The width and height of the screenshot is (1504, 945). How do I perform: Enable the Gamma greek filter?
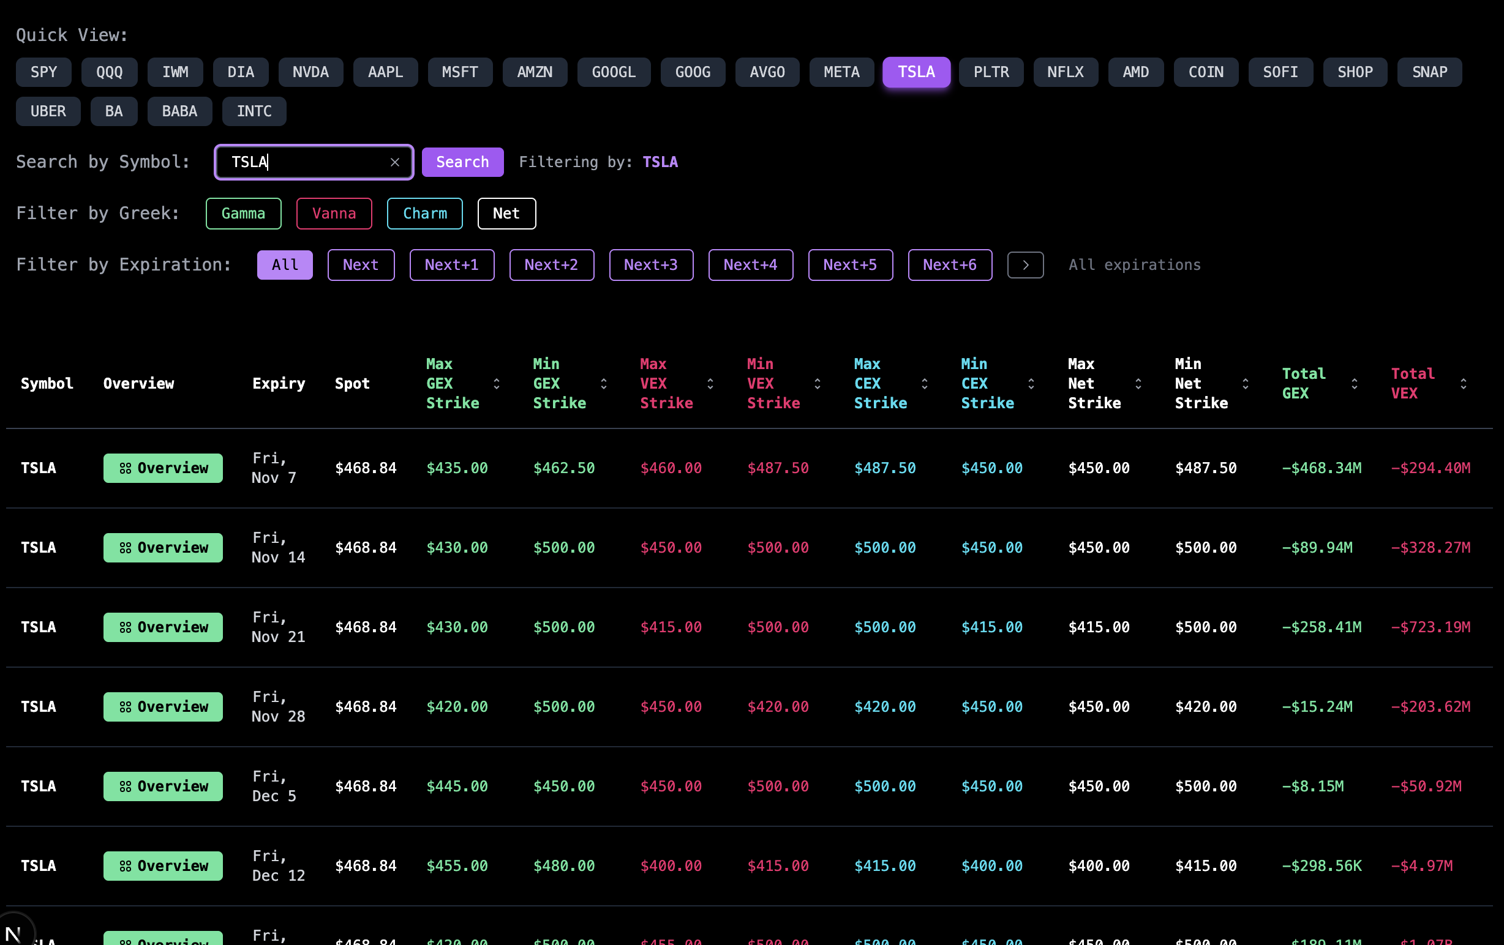click(x=243, y=214)
